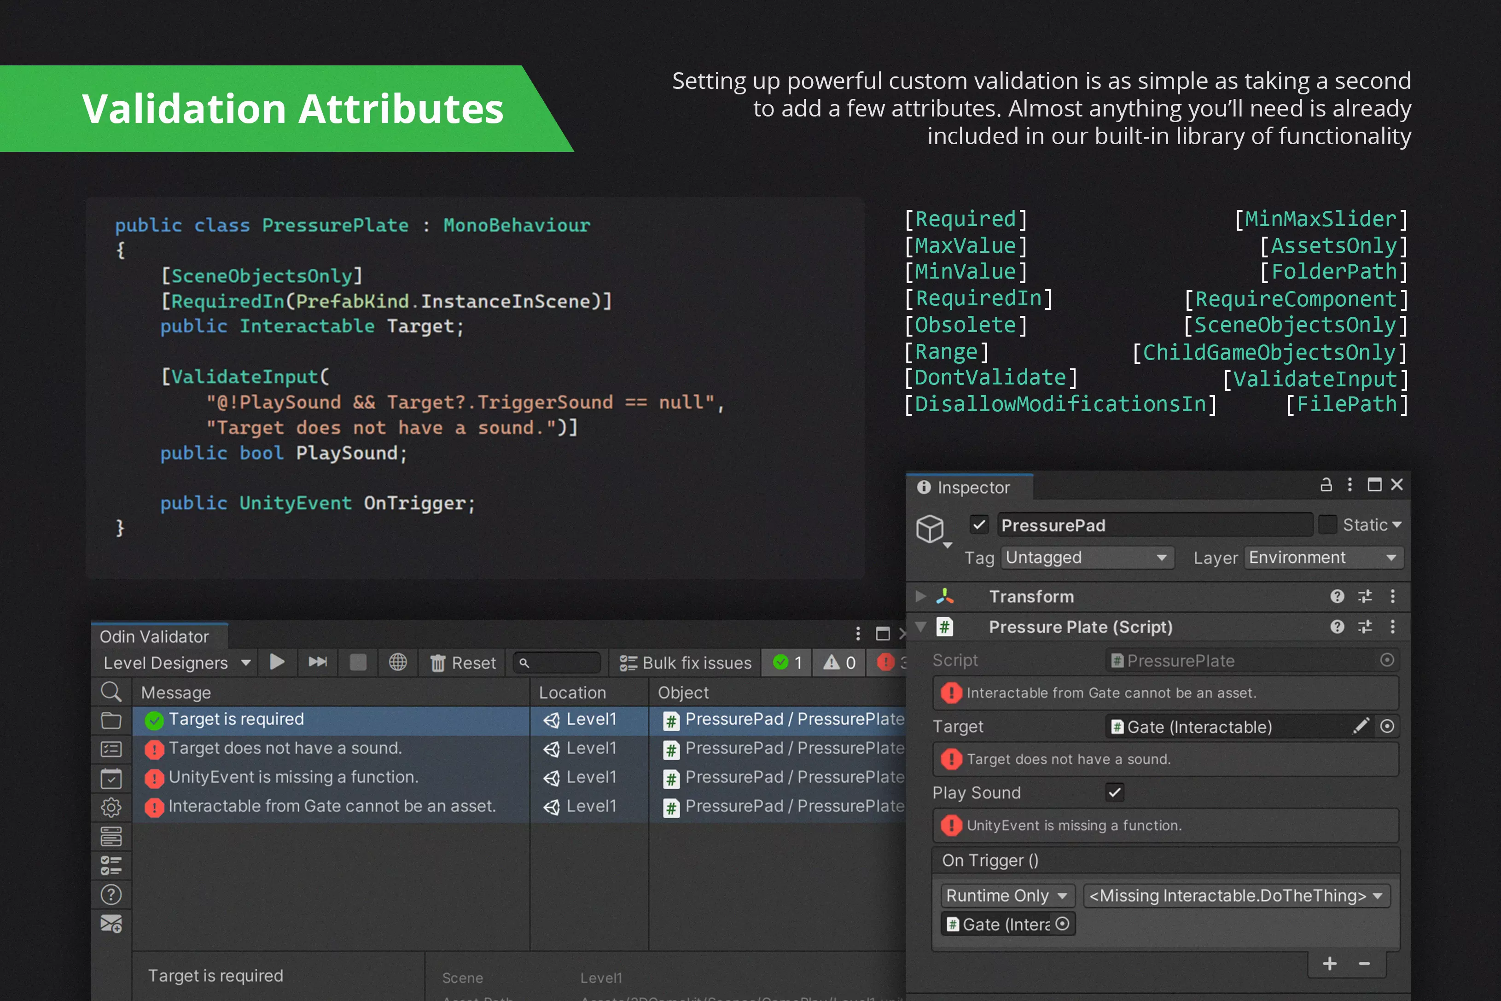Collapse the Pressure Plate (Script) component
The width and height of the screenshot is (1501, 1001).
(x=921, y=626)
